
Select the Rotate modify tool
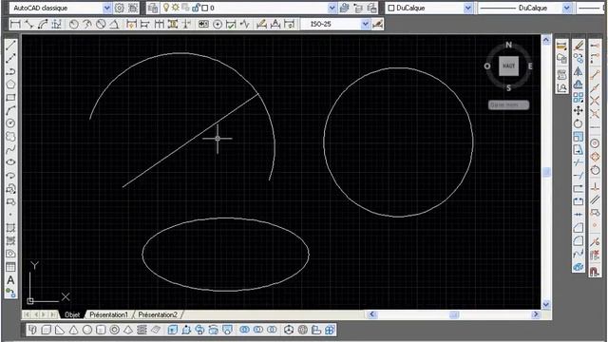pos(579,123)
